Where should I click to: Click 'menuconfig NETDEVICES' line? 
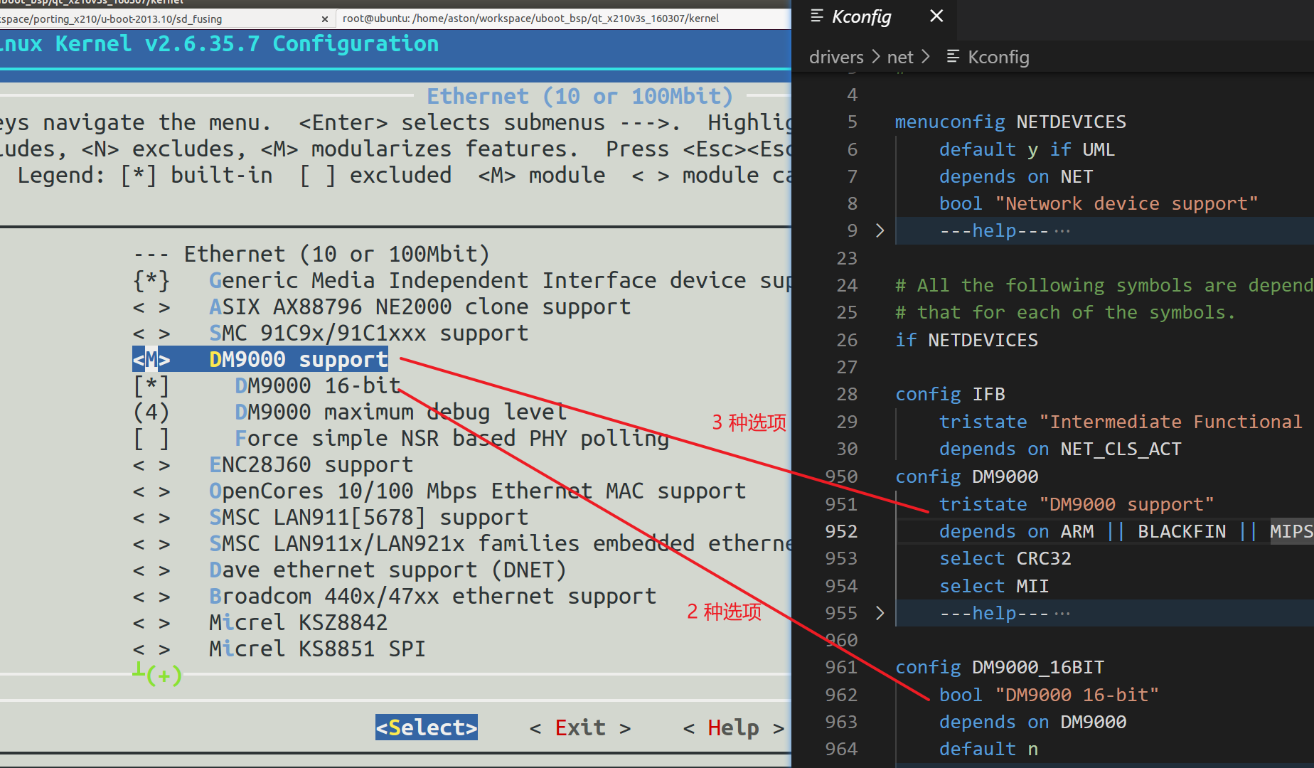click(x=1010, y=122)
